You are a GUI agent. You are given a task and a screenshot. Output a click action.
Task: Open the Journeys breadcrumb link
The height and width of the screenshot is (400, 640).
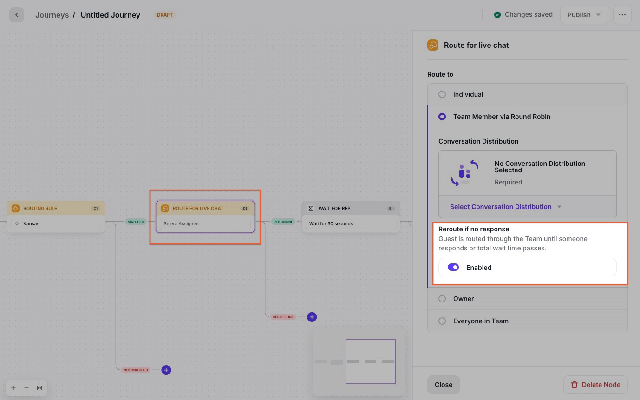(x=52, y=15)
